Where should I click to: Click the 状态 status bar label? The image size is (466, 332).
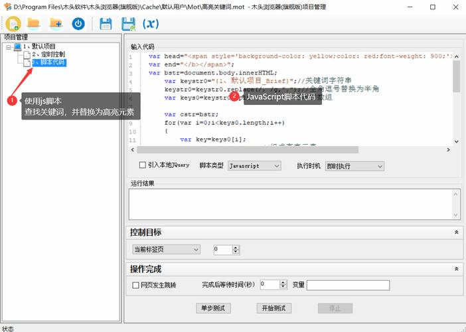tap(8, 329)
